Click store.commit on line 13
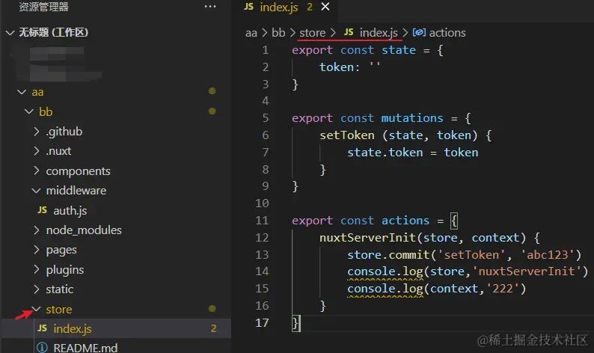Screen dimensions: 594x353 388,254
